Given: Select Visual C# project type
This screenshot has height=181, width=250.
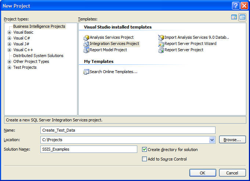Looking at the screenshot, I should tap(22, 38).
